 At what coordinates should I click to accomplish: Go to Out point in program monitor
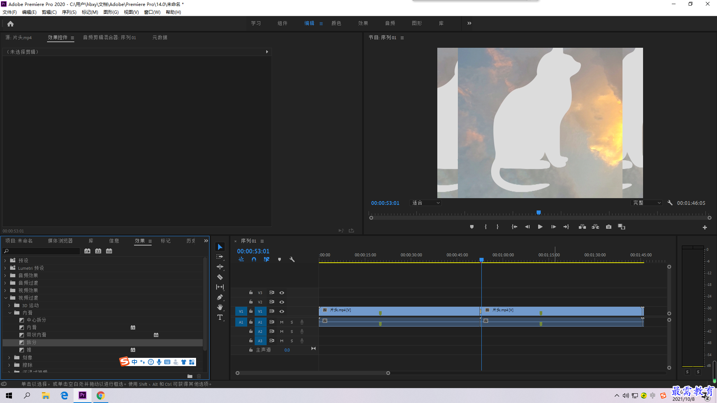566,227
